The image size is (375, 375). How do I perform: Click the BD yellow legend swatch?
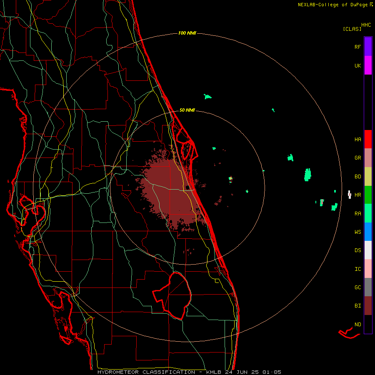[x=368, y=177]
